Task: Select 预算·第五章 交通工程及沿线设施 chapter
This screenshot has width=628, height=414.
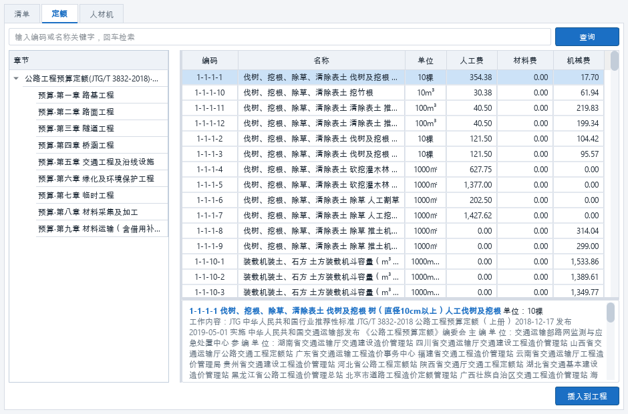Action: click(x=96, y=162)
